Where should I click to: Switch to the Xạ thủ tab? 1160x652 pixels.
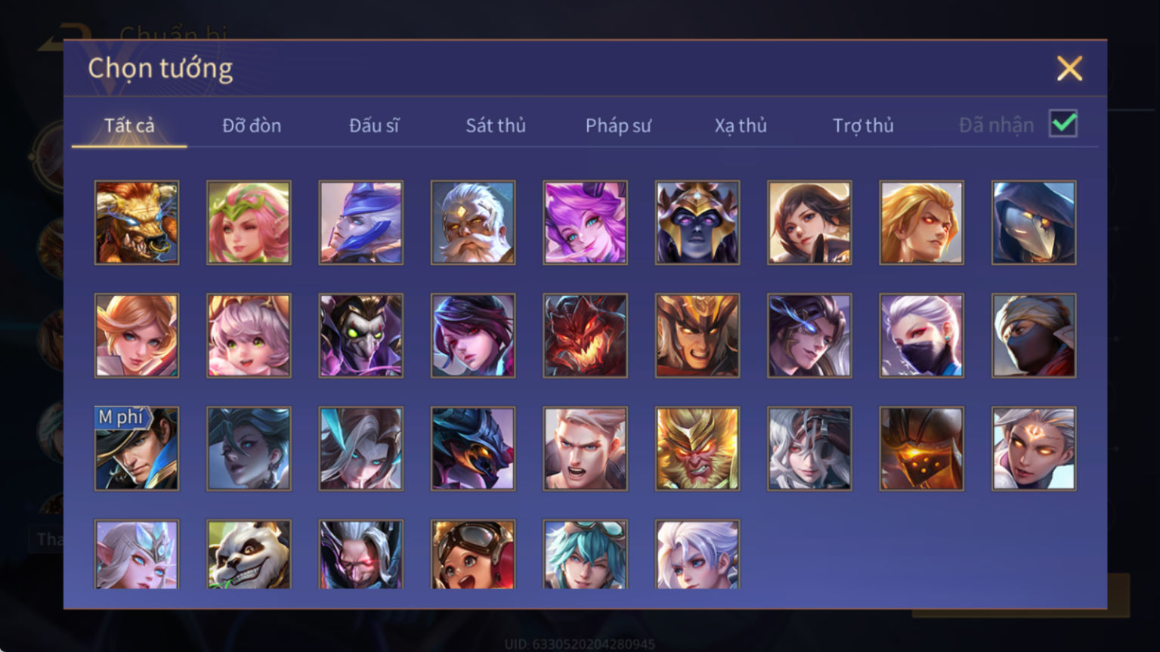741,125
